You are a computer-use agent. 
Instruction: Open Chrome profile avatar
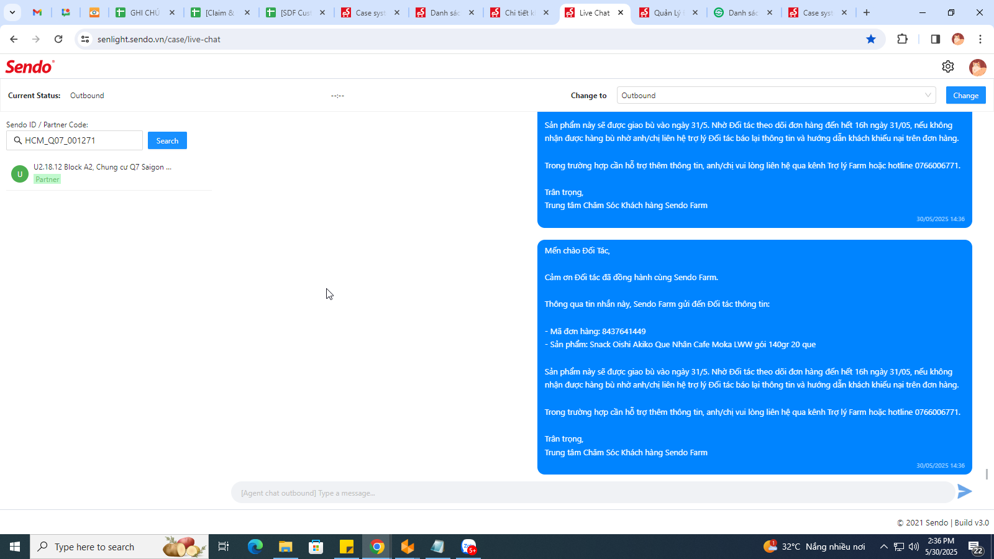pos(958,39)
